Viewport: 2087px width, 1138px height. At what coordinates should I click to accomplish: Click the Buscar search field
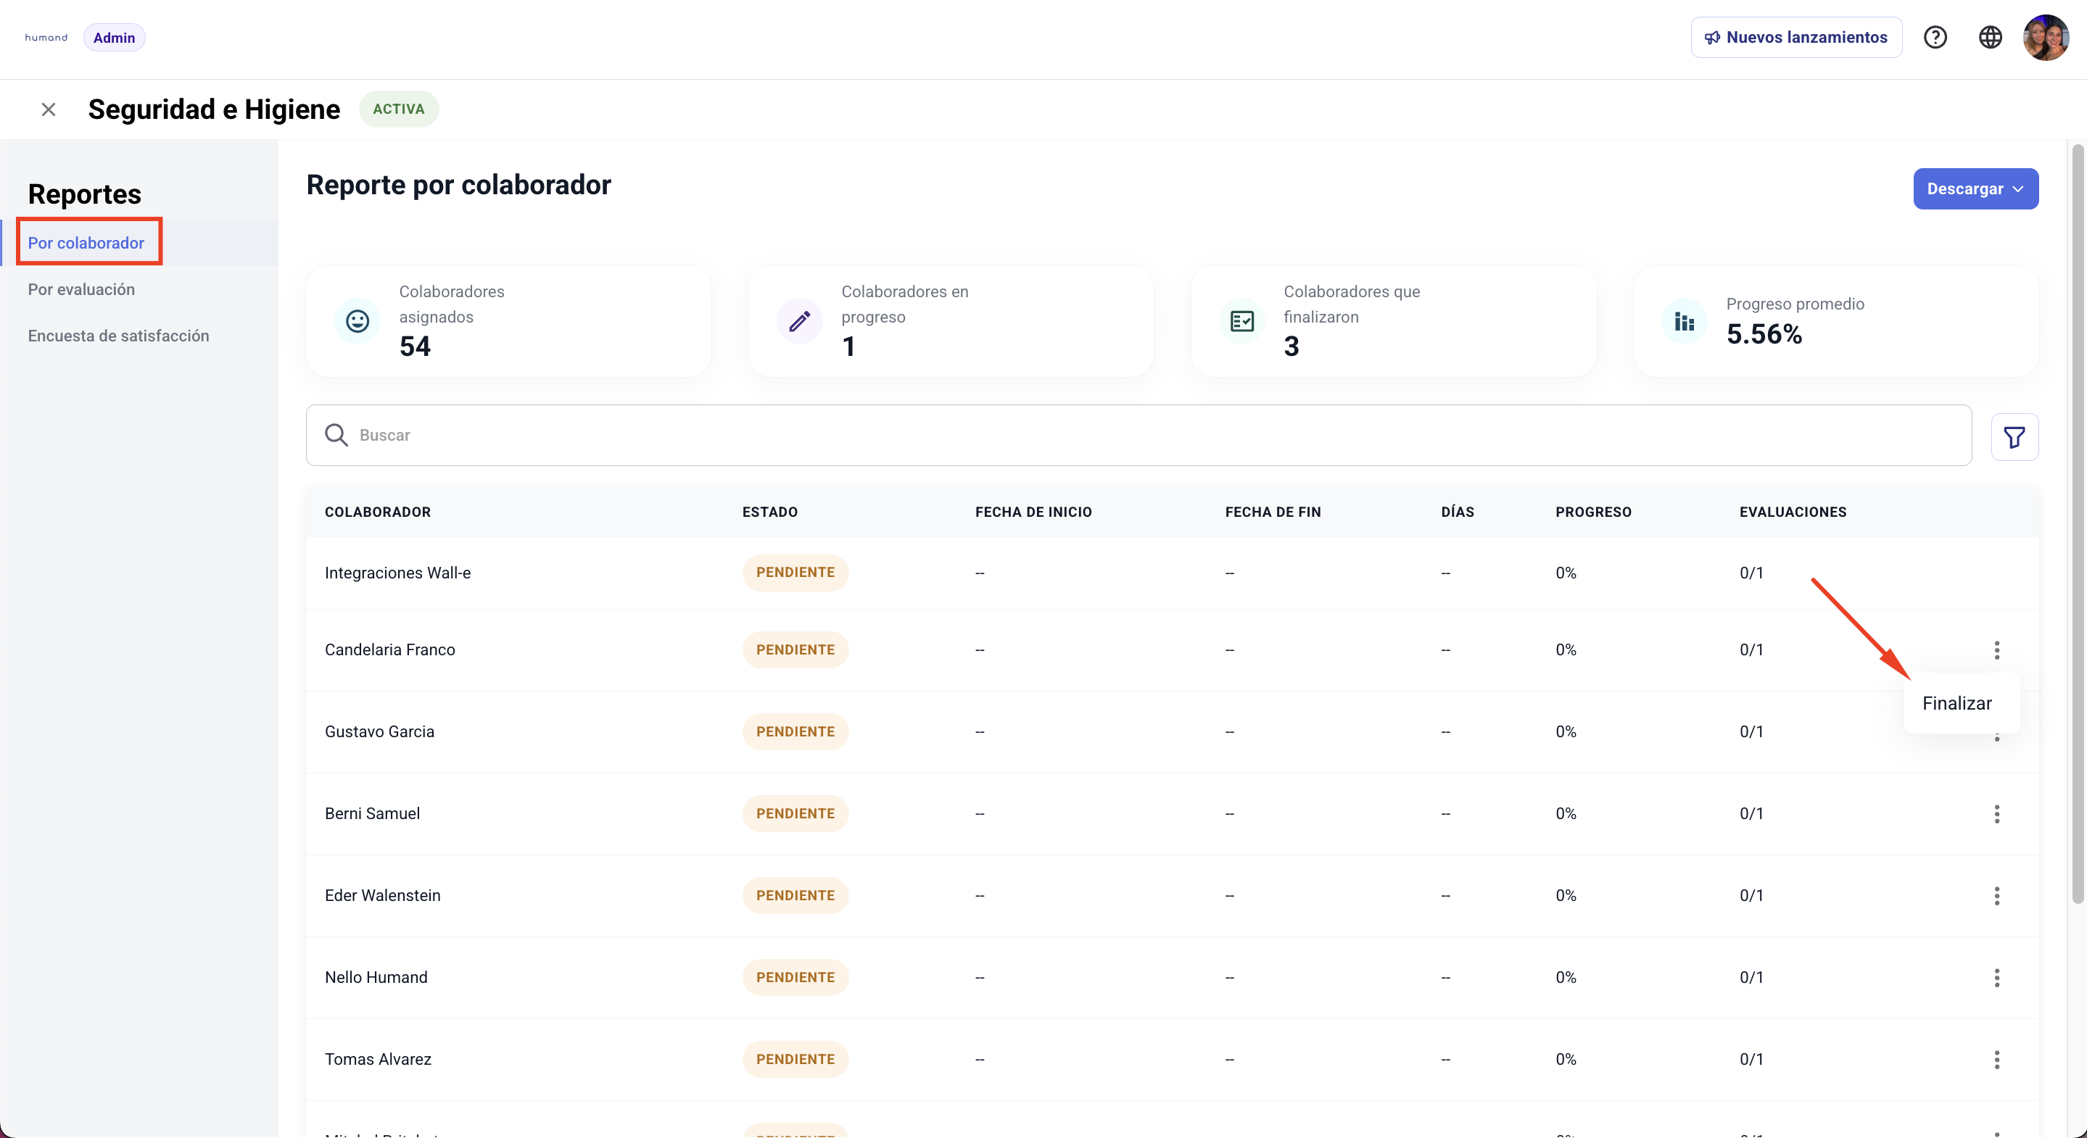pos(1138,435)
